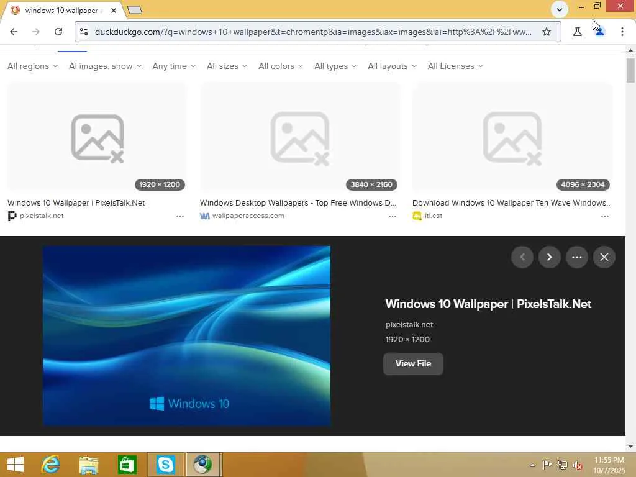Open Chrome three-dot menu
This screenshot has width=636, height=477.
[x=622, y=32]
